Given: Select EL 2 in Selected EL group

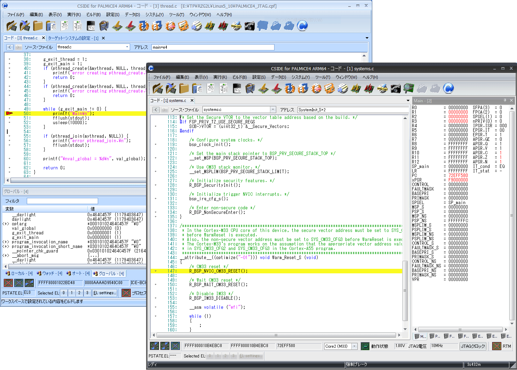Looking at the screenshot, I should point(79,293).
